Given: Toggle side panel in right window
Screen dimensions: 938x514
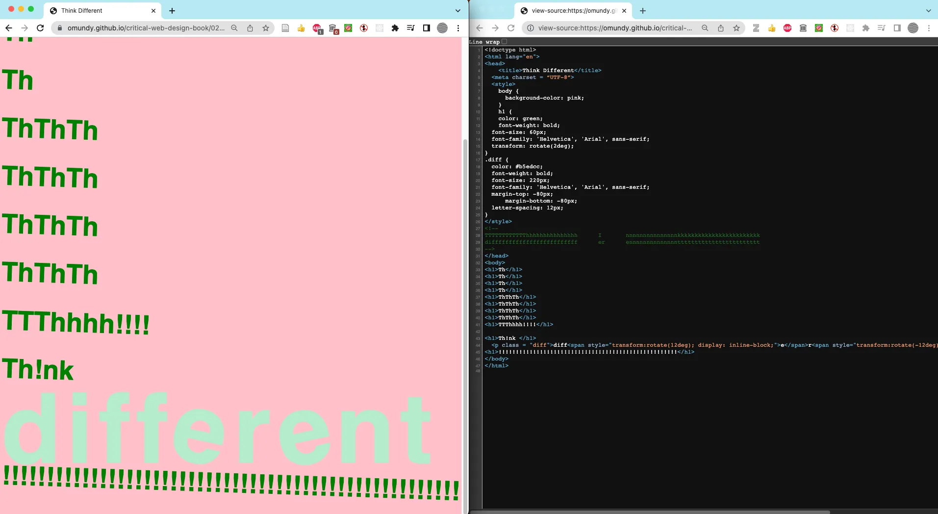Looking at the screenshot, I should [x=897, y=28].
